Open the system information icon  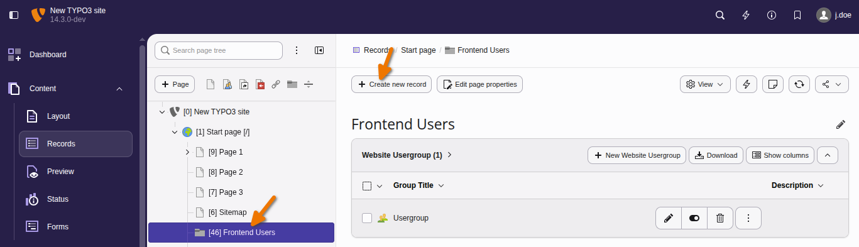click(x=772, y=15)
